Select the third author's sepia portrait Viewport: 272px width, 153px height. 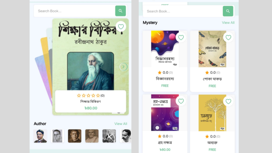[75, 136]
